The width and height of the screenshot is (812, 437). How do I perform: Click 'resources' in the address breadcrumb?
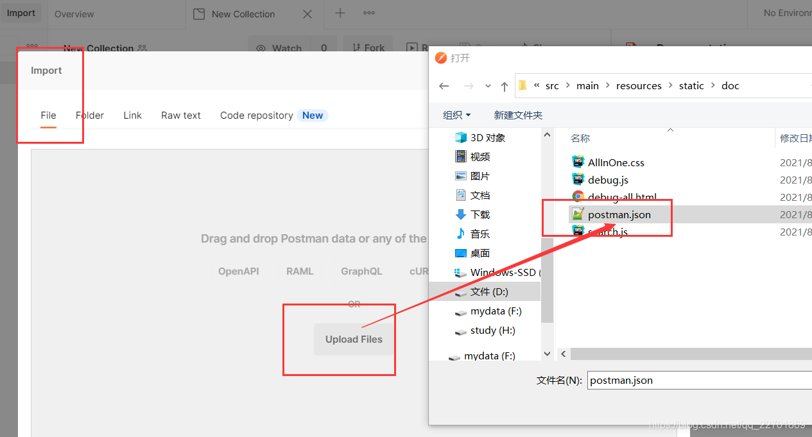tap(639, 86)
